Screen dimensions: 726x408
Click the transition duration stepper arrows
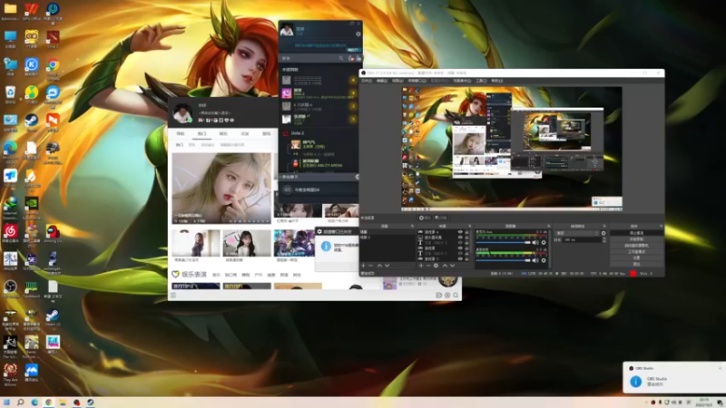[604, 240]
